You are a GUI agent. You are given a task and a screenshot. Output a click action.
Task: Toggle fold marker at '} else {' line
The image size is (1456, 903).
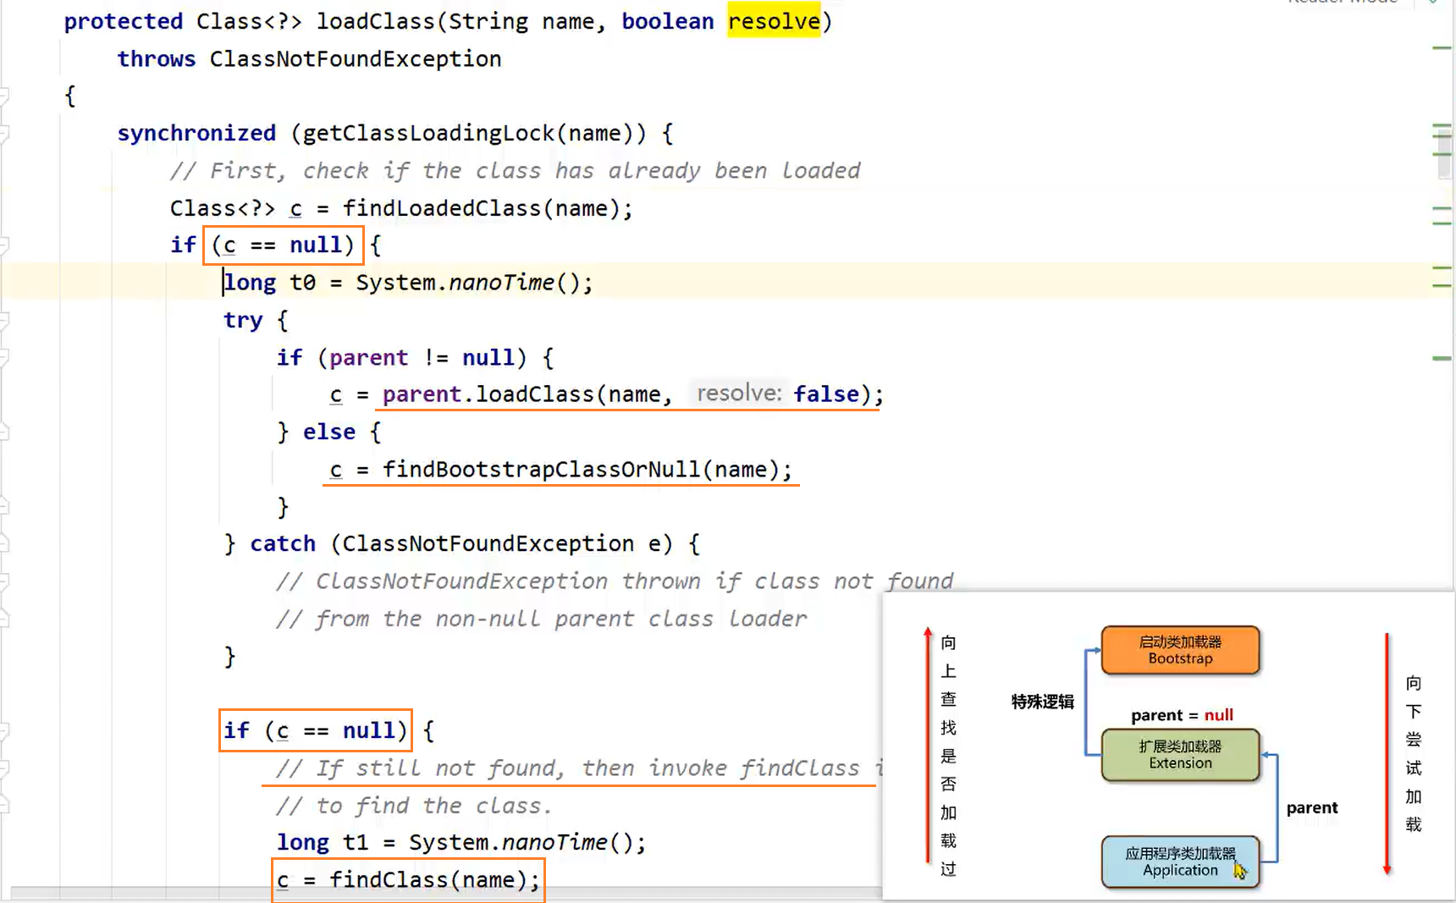click(x=3, y=432)
